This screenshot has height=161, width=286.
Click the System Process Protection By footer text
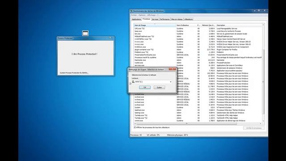coord(74,73)
